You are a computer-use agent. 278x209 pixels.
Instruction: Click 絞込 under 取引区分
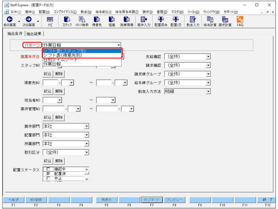48,161
